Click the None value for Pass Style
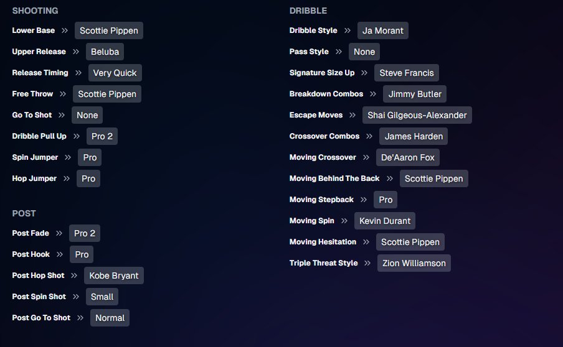Screen dimensions: 563x347 (364, 52)
